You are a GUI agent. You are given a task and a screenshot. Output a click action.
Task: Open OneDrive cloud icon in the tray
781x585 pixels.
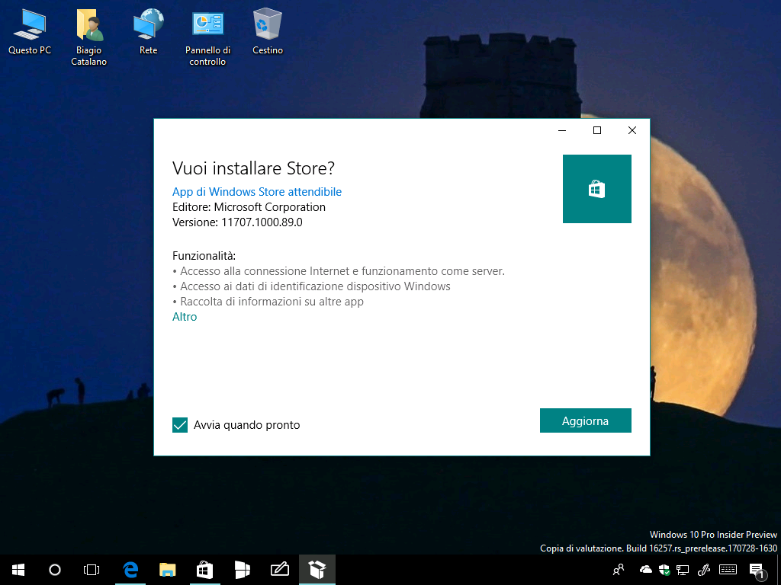click(x=645, y=570)
